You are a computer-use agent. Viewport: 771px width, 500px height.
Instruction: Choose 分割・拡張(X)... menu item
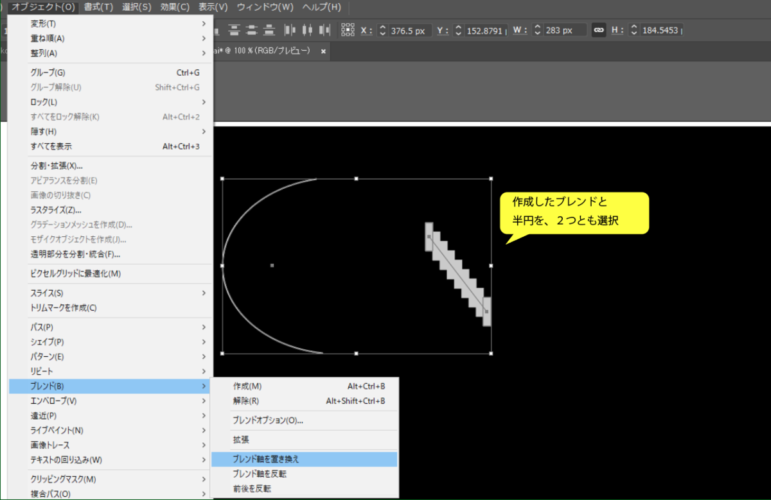coord(110,166)
